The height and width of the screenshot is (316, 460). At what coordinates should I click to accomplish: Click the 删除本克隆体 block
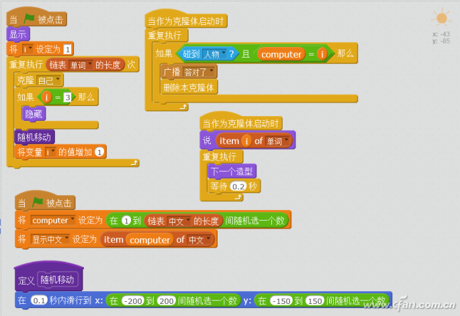(189, 87)
